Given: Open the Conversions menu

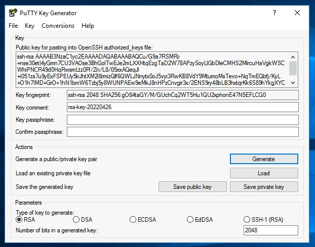Looking at the screenshot, I should 58,26.
